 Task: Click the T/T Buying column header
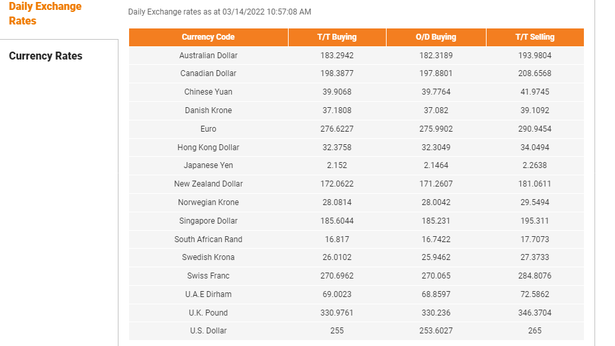[337, 37]
